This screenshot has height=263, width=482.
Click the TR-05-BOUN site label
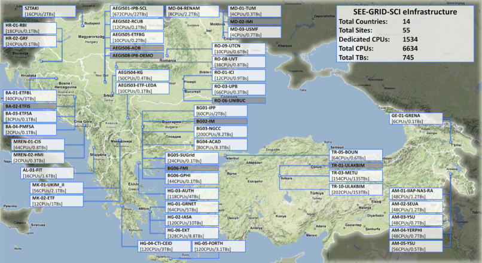click(356, 155)
